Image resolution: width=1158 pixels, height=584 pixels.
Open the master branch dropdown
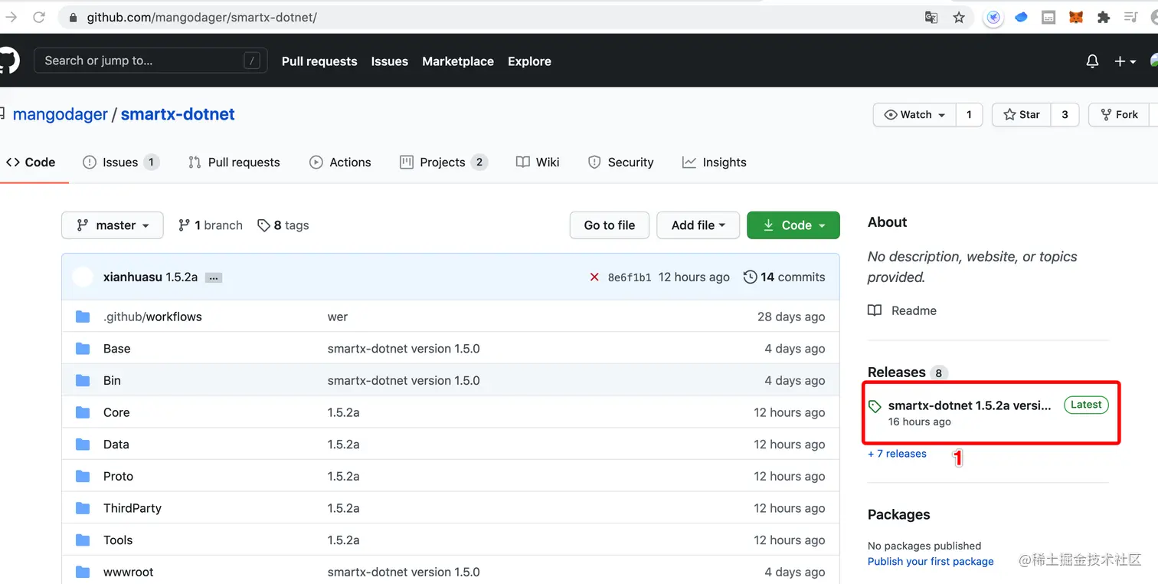(x=113, y=225)
